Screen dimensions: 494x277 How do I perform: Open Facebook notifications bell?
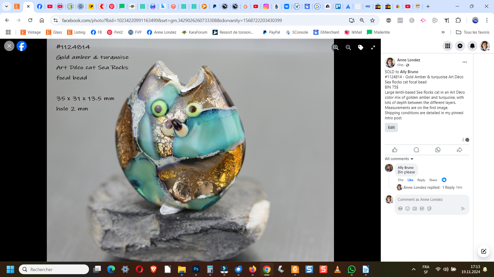coord(472,46)
